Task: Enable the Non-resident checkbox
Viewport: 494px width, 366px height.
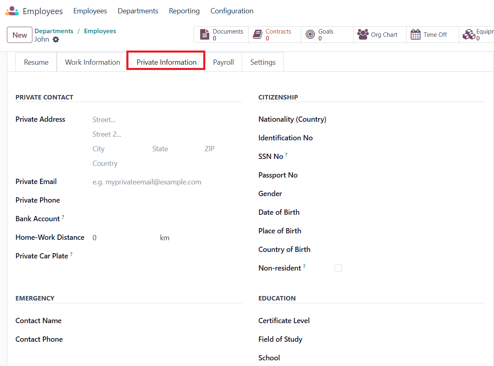Action: (338, 268)
